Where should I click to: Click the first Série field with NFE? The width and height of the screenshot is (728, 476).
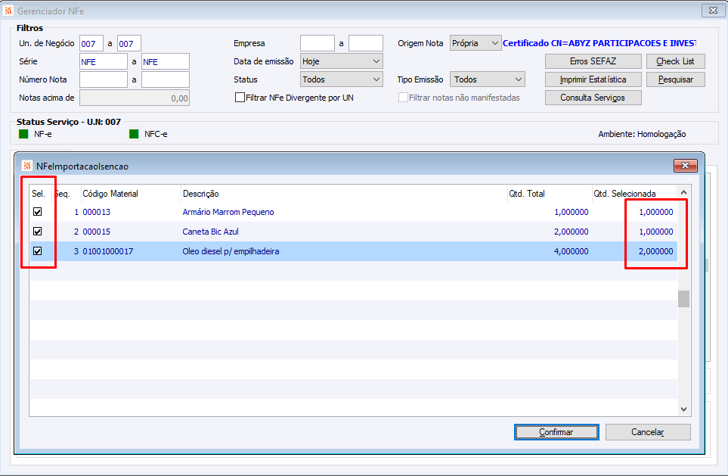click(103, 61)
